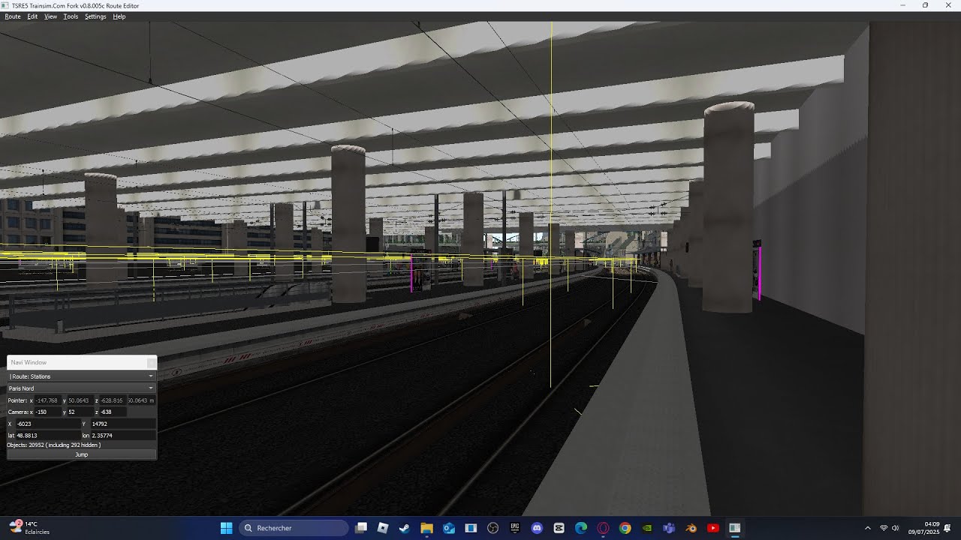This screenshot has width=961, height=540.
Task: Open Task View on the taskbar
Action: [x=361, y=528]
